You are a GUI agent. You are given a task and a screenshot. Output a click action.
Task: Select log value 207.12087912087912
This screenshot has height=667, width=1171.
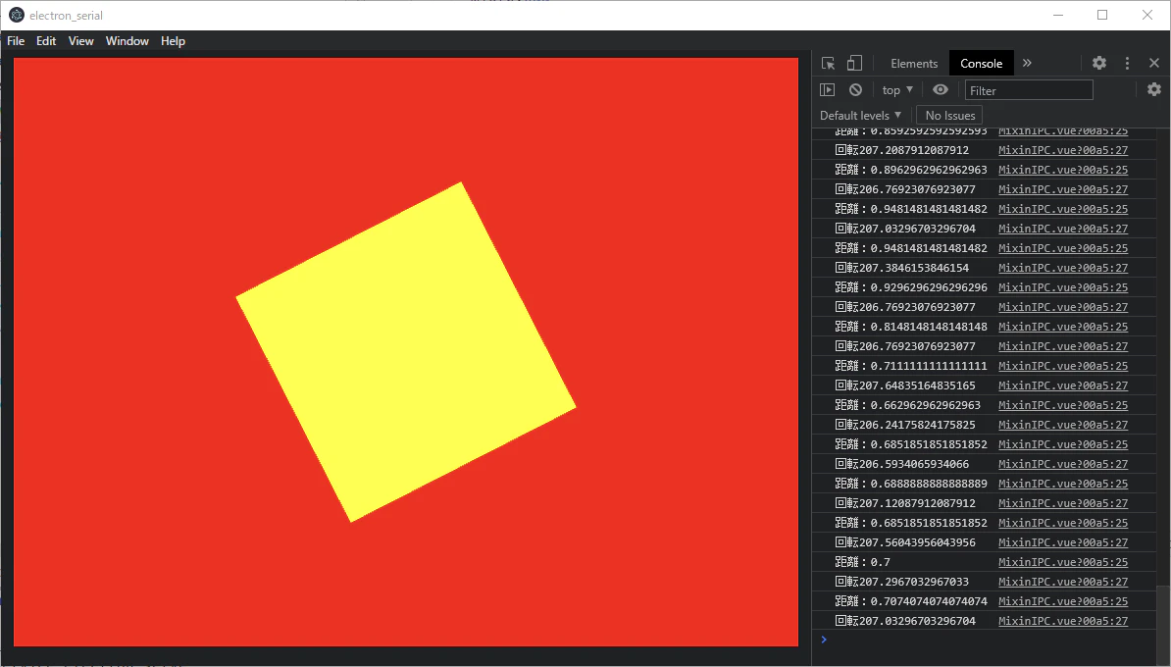[917, 502]
